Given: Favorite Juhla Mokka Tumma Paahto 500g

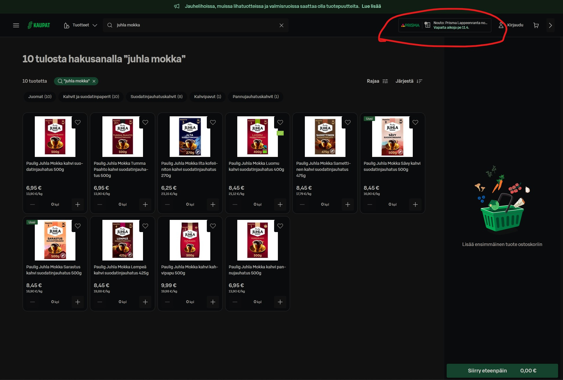Looking at the screenshot, I should pyautogui.click(x=145, y=122).
